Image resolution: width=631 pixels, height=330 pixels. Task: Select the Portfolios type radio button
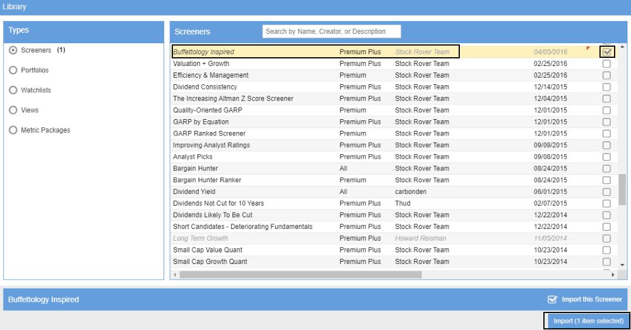pos(13,70)
